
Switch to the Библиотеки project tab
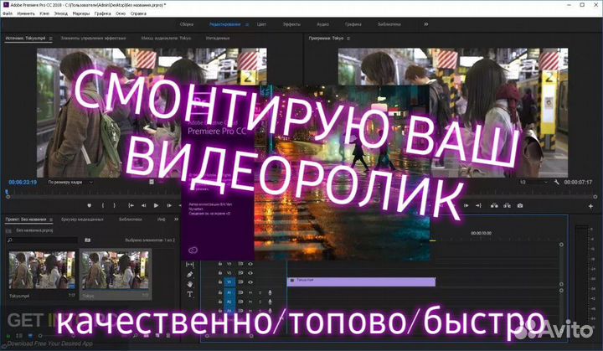click(130, 219)
